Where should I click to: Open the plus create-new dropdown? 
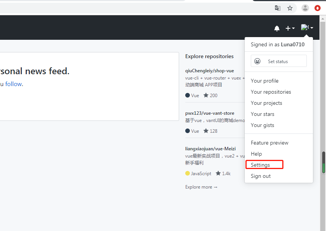point(290,28)
